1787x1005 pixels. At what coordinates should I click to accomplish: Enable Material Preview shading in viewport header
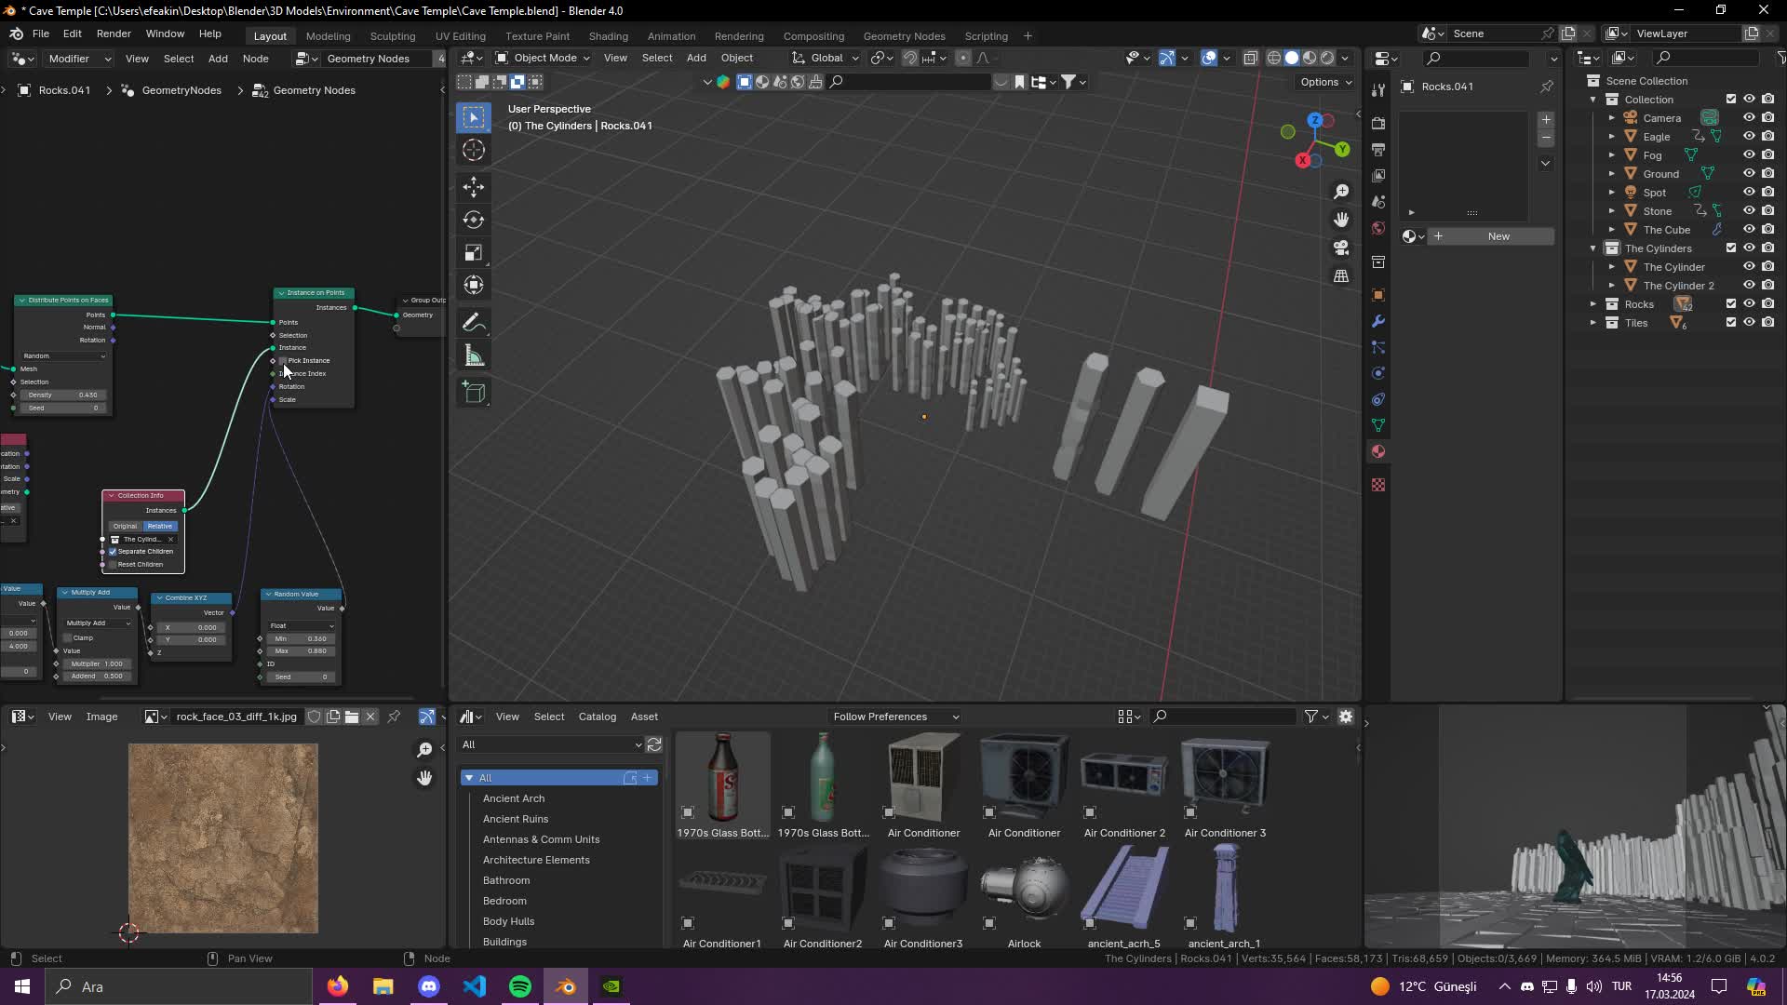(x=1309, y=57)
